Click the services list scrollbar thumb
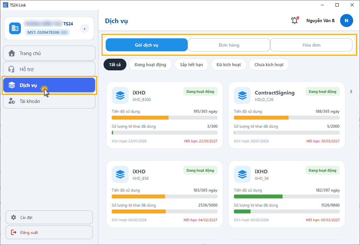Image resolution: width=360 pixels, height=245 pixels. click(351, 92)
